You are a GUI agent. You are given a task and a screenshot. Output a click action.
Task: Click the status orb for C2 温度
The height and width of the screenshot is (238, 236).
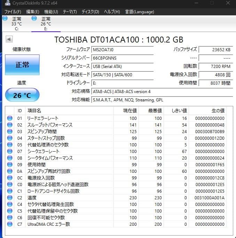point(10,198)
